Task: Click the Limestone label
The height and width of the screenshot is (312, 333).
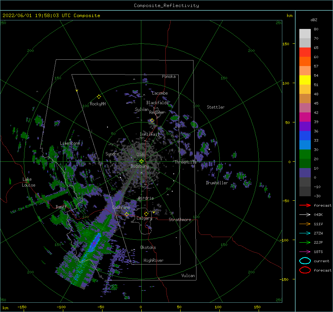Action: tap(70, 143)
